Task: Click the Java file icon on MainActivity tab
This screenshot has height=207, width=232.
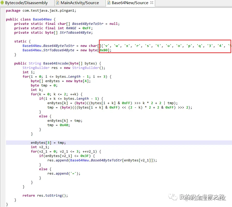Action: 58,3
